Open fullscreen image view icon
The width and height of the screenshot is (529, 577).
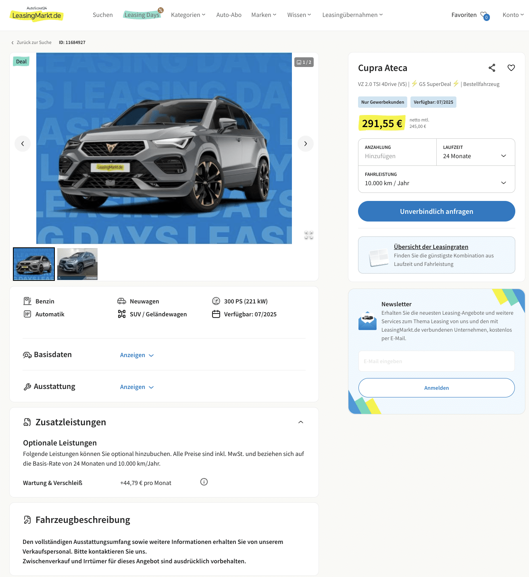pyautogui.click(x=309, y=235)
